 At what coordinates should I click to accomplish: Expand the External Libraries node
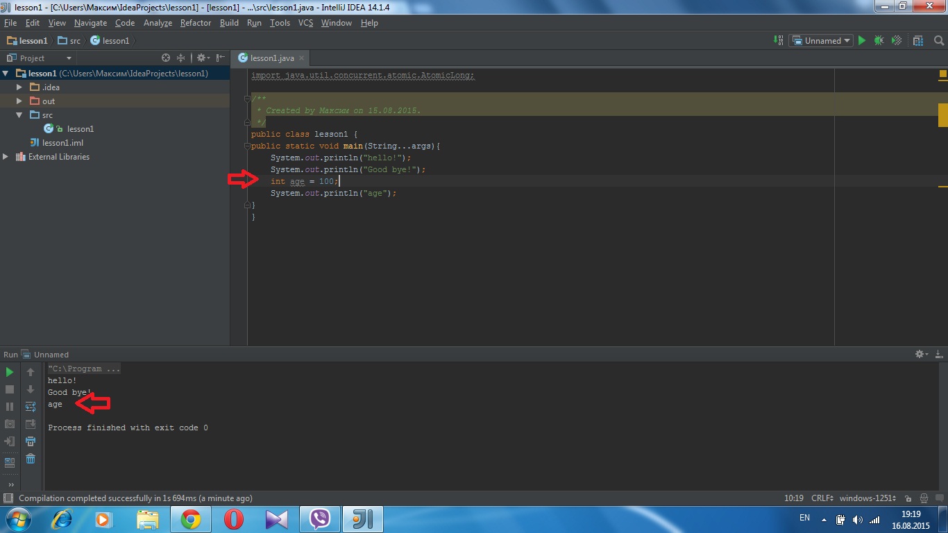6,157
